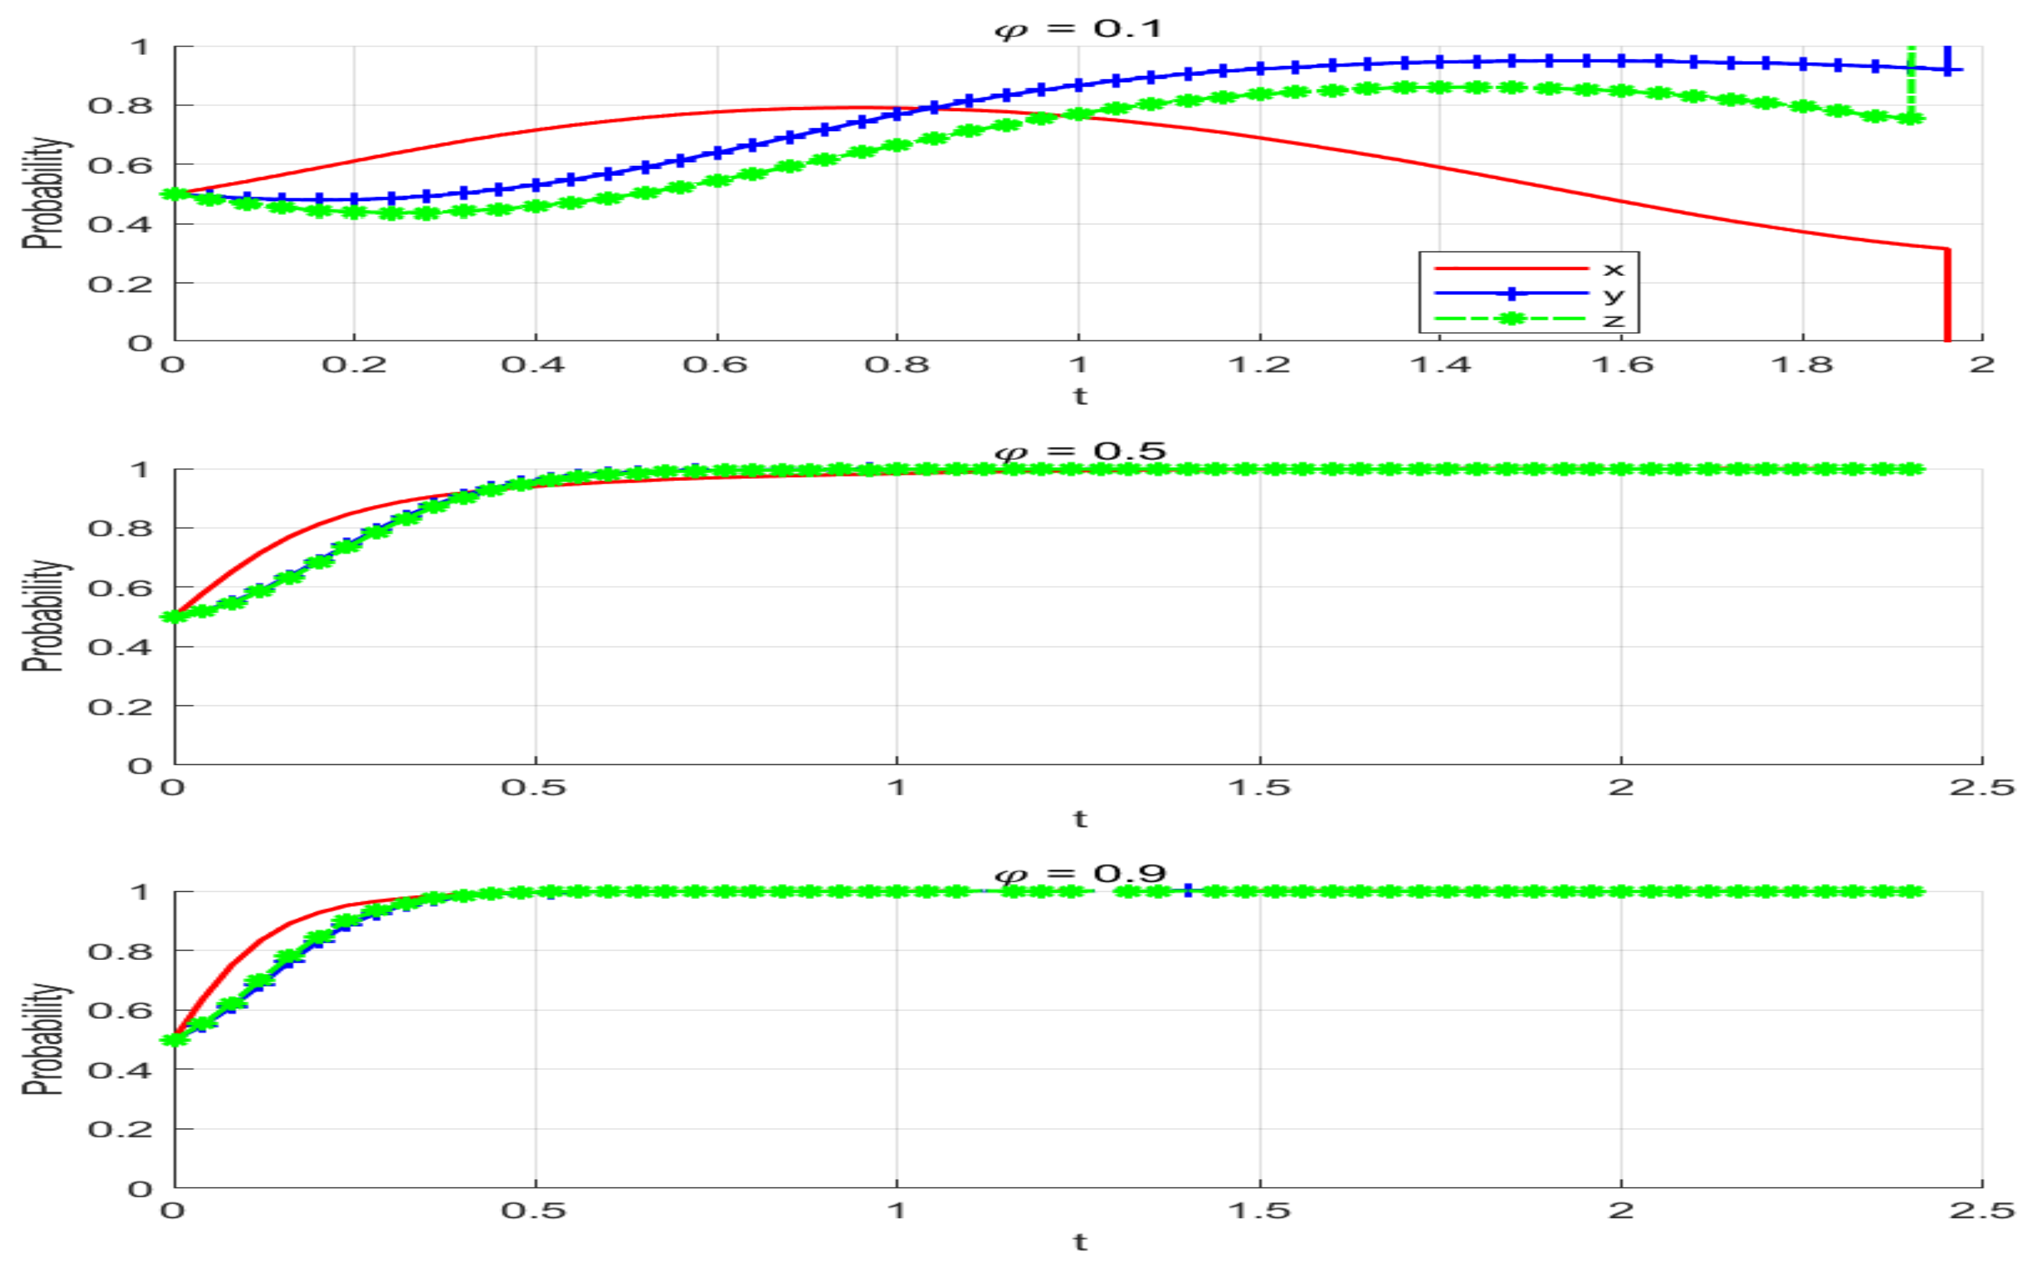The image size is (2030, 1265).
Task: Click the isolated blue marker in bottom plot
Action: pos(1188,891)
